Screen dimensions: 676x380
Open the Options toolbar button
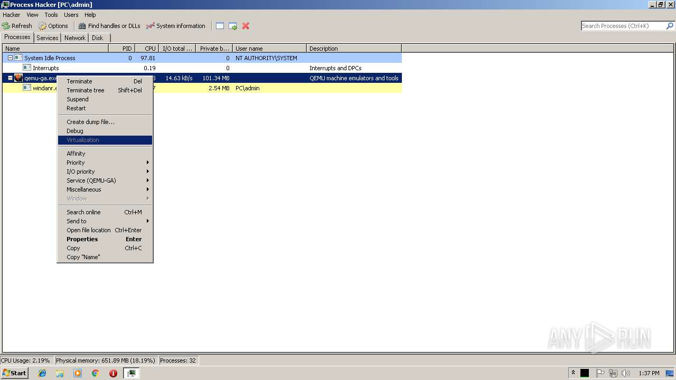coord(53,26)
